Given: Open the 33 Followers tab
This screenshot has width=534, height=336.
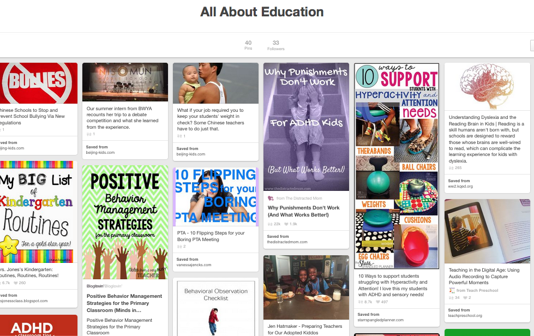Looking at the screenshot, I should [x=276, y=45].
